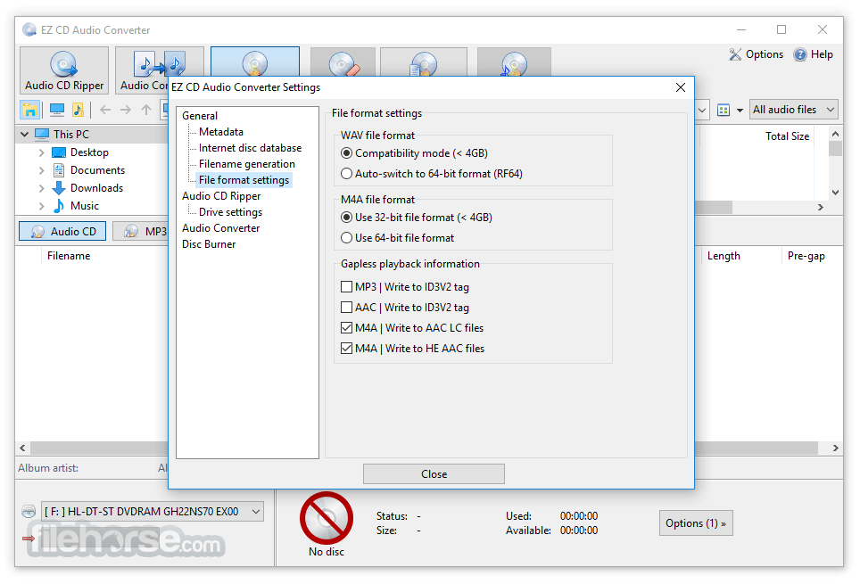The width and height of the screenshot is (860, 584).
Task: Go up one folder level
Action: pyautogui.click(x=146, y=110)
